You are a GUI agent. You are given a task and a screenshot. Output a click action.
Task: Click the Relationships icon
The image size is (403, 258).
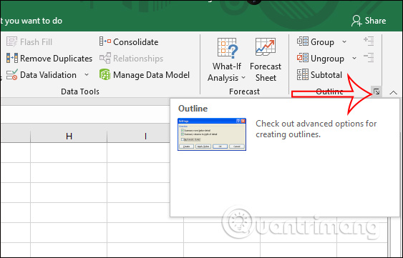pyautogui.click(x=105, y=59)
